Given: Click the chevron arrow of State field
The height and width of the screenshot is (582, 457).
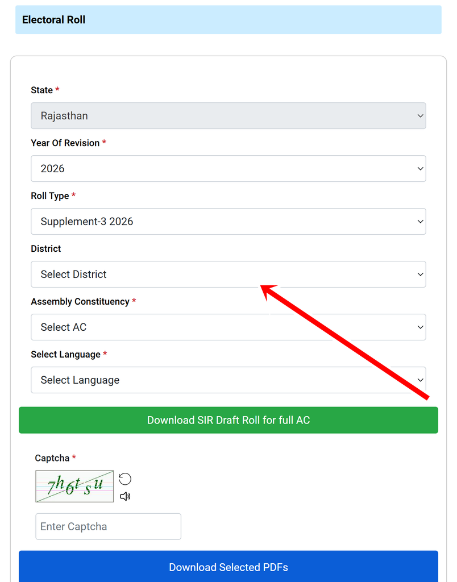Looking at the screenshot, I should (x=420, y=116).
